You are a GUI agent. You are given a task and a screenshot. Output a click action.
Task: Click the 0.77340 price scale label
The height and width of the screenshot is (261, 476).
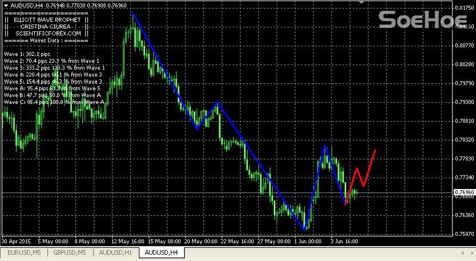click(x=465, y=177)
